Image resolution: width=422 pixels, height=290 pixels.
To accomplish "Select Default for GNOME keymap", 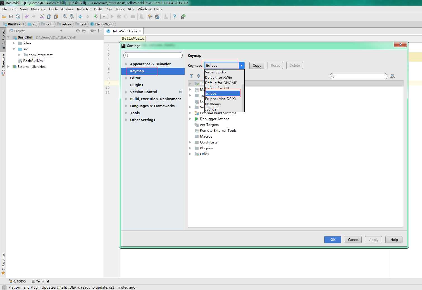I will coord(223,83).
